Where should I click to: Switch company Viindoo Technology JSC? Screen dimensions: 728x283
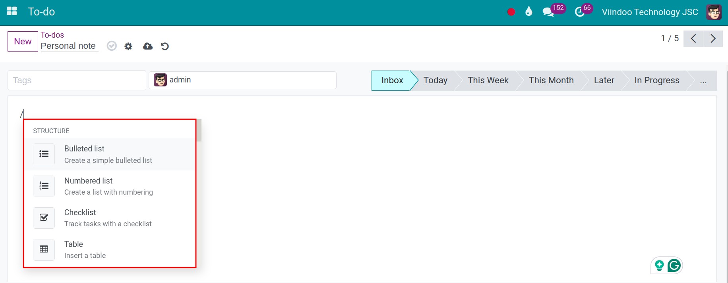(x=650, y=12)
